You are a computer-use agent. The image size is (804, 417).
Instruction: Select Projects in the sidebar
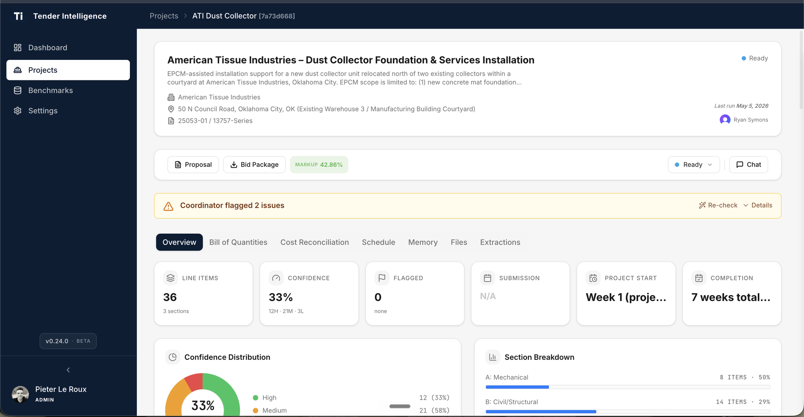68,70
